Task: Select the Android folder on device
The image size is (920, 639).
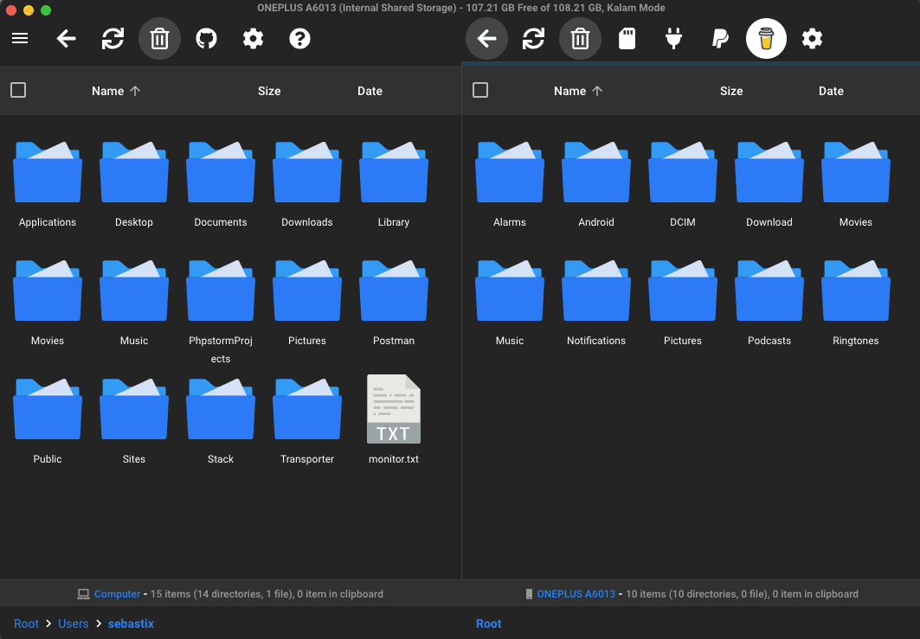Action: [596, 185]
